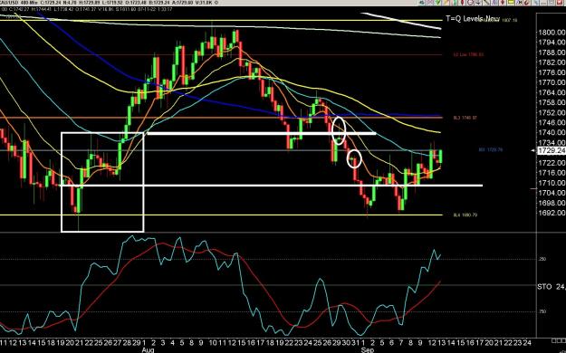The height and width of the screenshot is (353, 566).
Task: Click the purple icon beside the red hook
Action: pos(519,2)
